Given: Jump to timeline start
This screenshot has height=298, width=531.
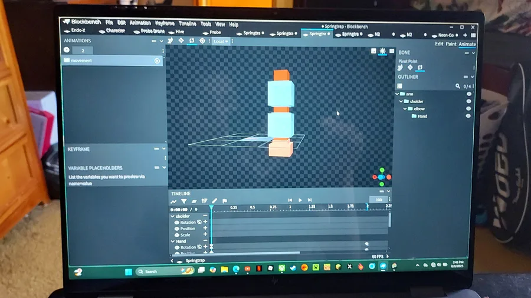Looking at the screenshot, I should click(290, 200).
